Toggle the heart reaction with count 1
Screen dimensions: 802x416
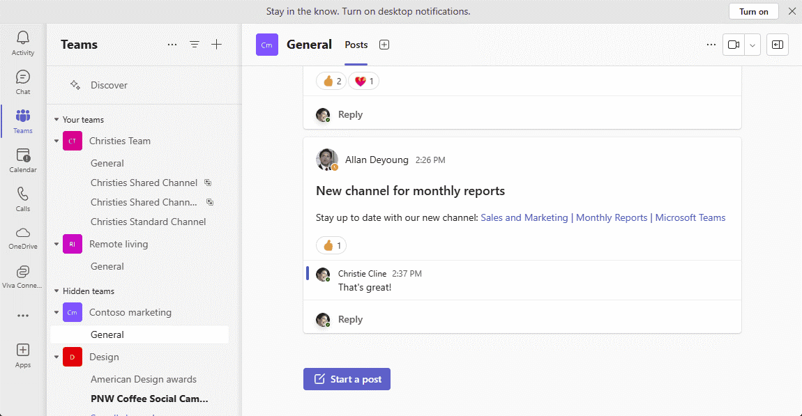363,82
